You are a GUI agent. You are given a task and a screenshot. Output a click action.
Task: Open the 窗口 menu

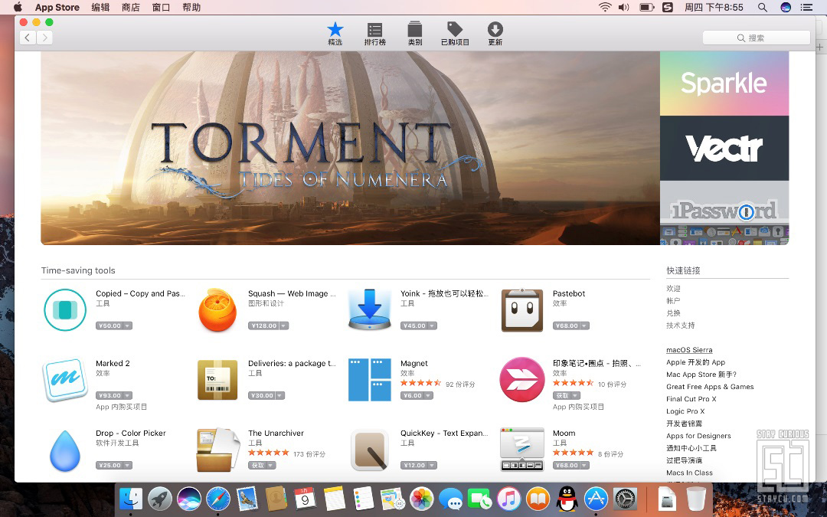pyautogui.click(x=161, y=8)
